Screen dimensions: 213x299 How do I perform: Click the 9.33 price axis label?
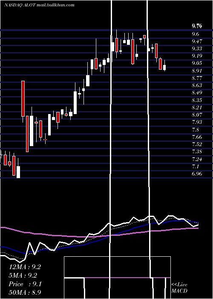(x=197, y=48)
